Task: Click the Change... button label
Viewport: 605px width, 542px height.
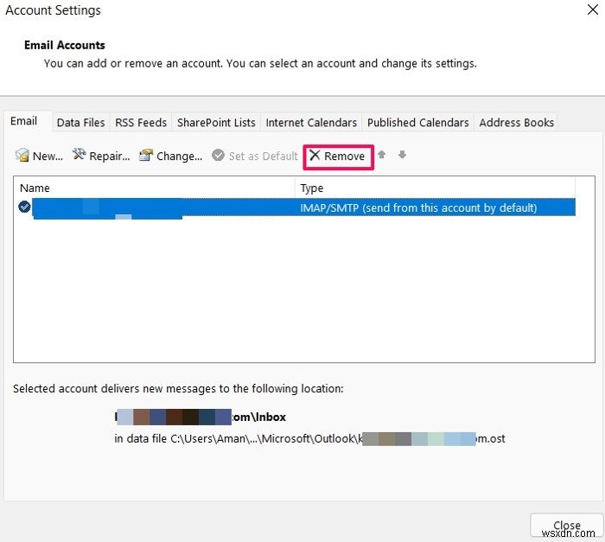Action: coord(180,156)
